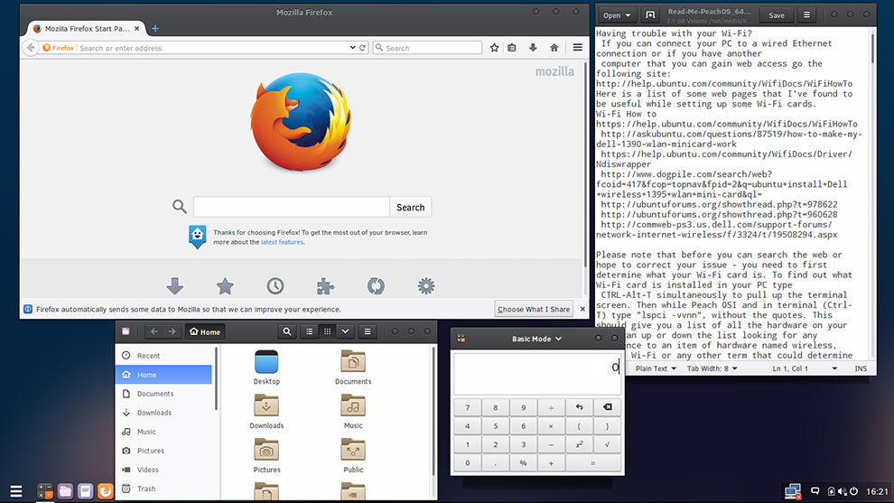Viewport: 894px width, 503px height.
Task: Switch file manager to grid view
Action: [327, 331]
